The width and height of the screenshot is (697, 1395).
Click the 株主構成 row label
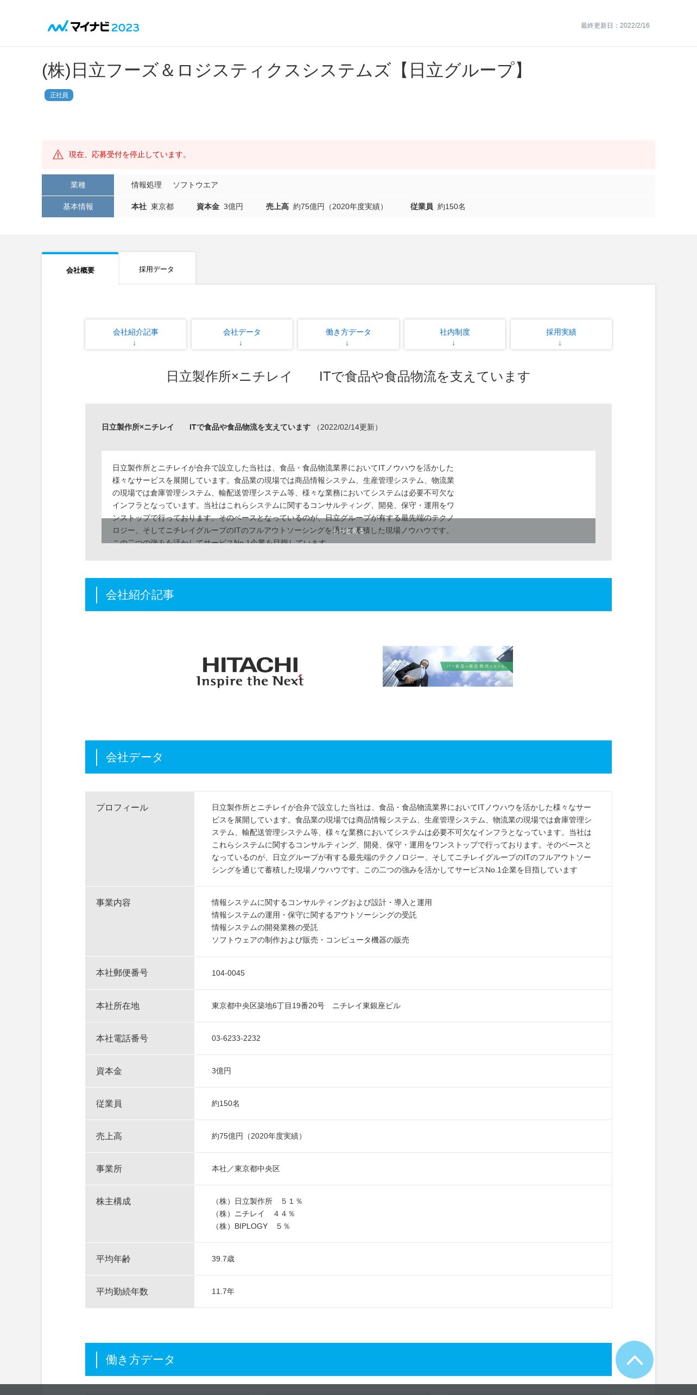click(113, 1202)
